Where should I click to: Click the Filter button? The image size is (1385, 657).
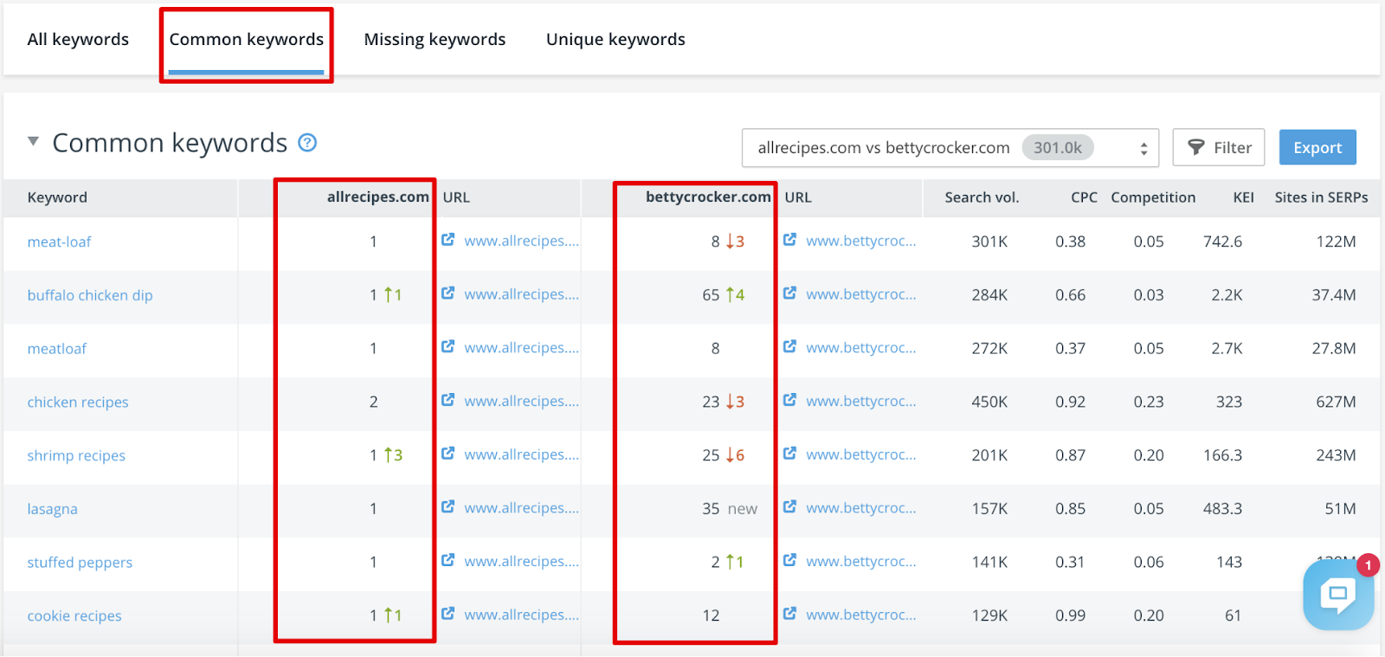point(1219,148)
